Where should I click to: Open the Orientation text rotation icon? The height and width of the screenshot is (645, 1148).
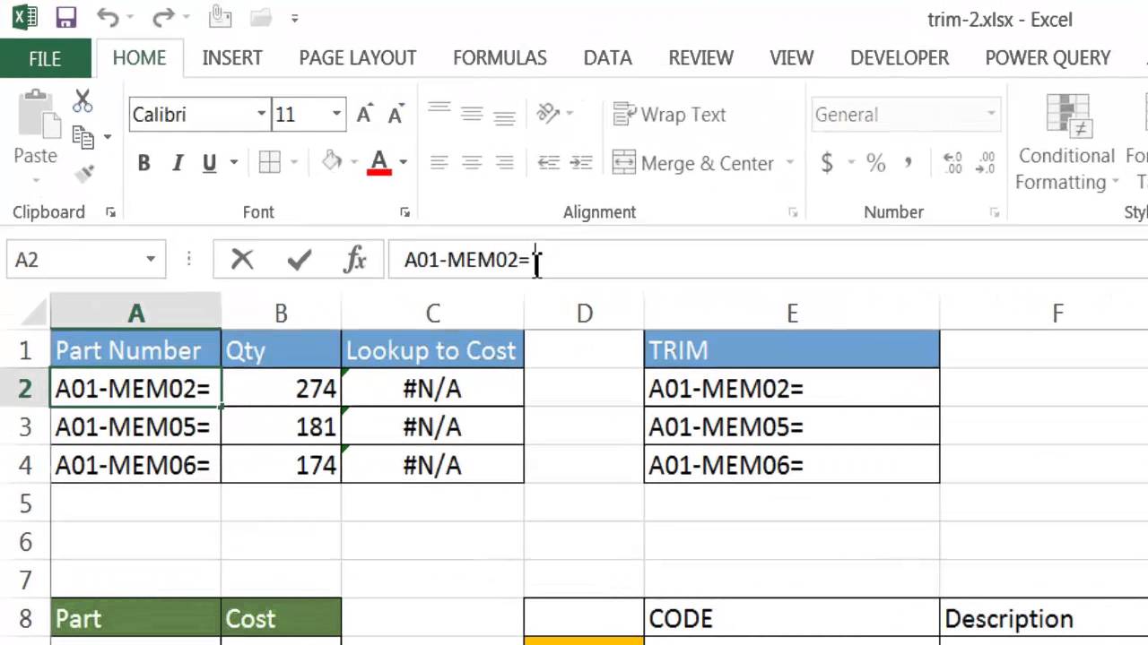coord(548,114)
